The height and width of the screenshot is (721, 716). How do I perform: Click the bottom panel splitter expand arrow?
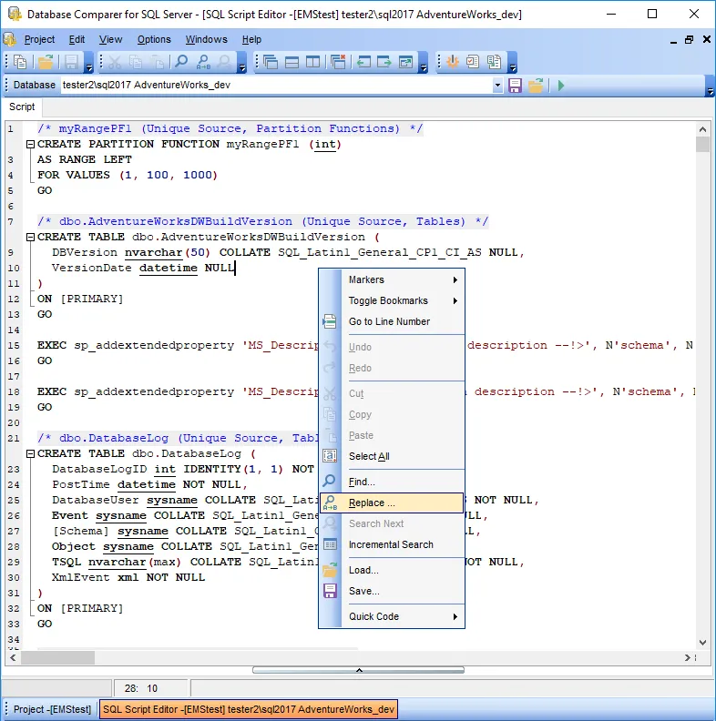coord(359,670)
